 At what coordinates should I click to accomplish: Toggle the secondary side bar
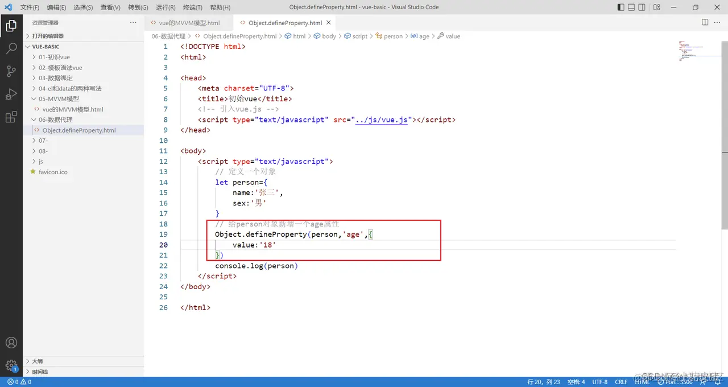pyautogui.click(x=642, y=7)
